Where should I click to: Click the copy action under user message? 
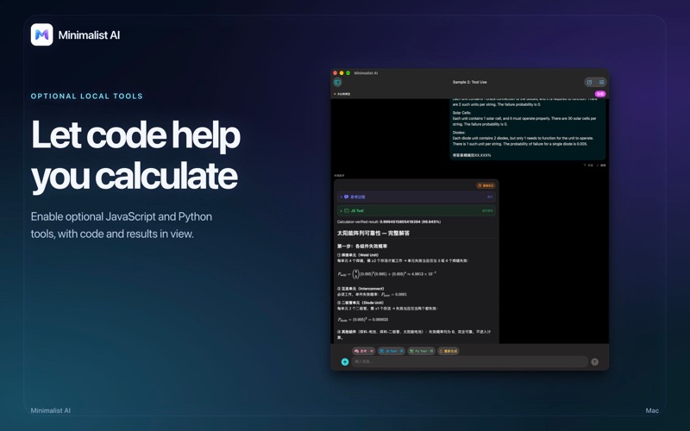click(x=588, y=166)
